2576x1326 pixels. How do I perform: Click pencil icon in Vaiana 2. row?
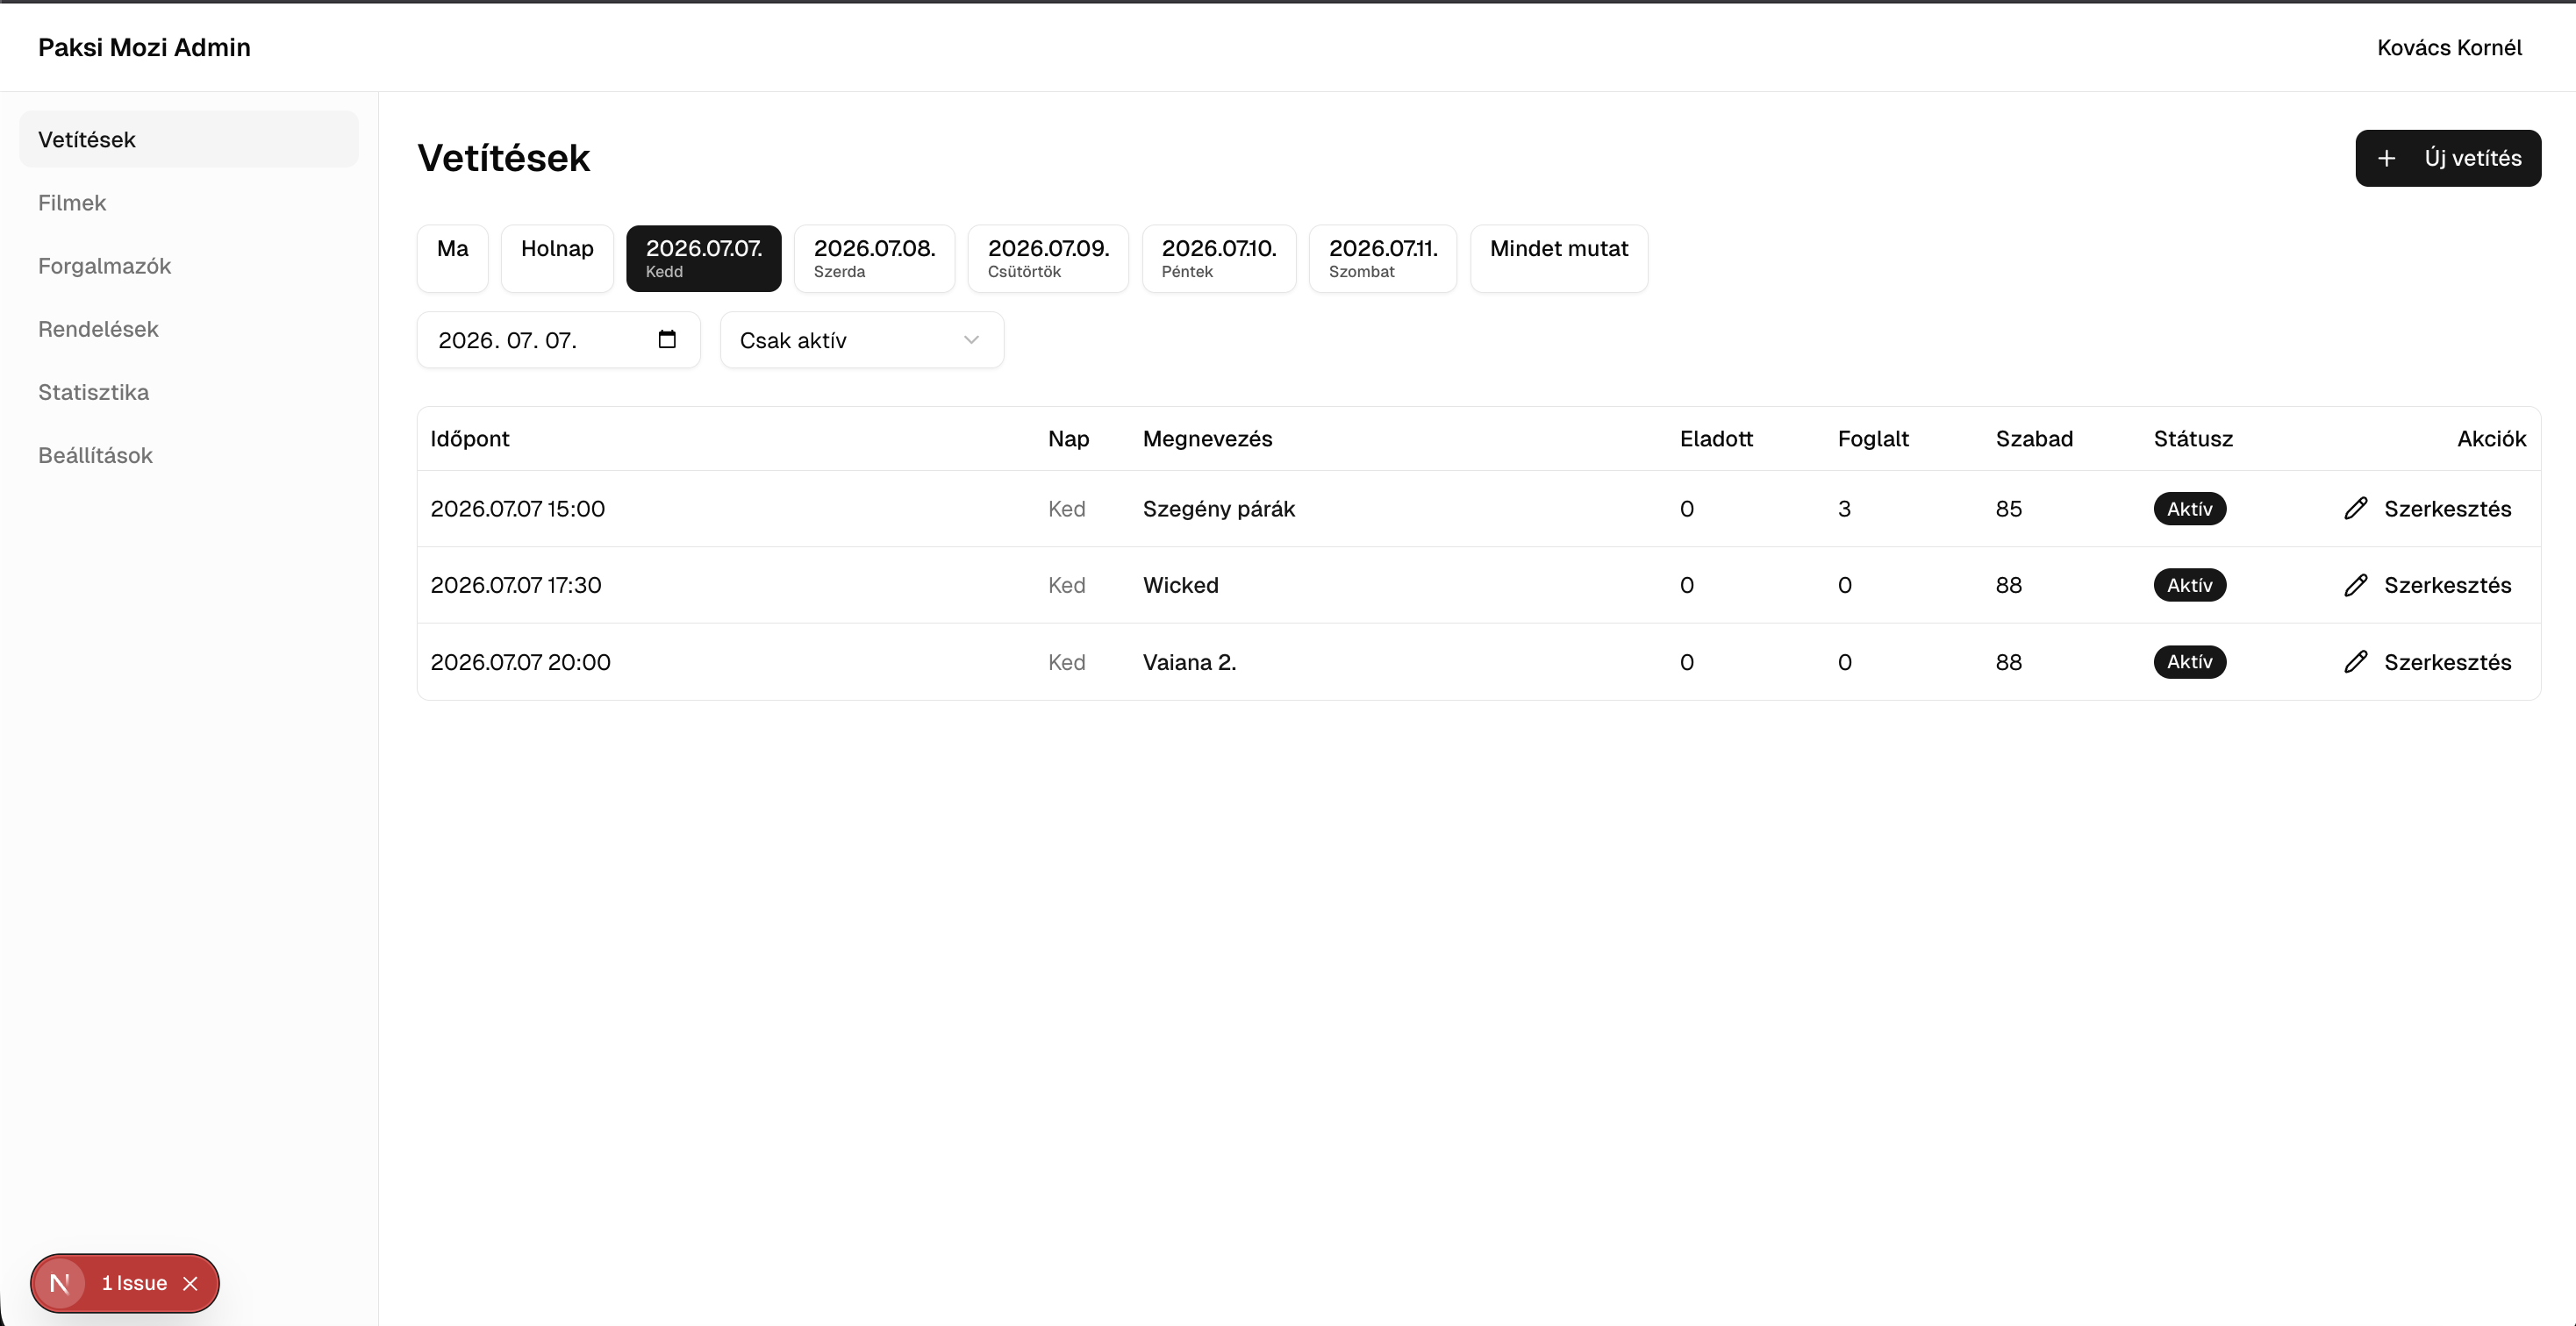pyautogui.click(x=2356, y=661)
